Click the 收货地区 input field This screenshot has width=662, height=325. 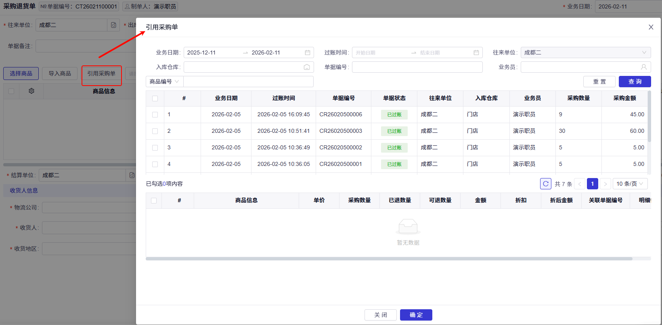(89, 249)
